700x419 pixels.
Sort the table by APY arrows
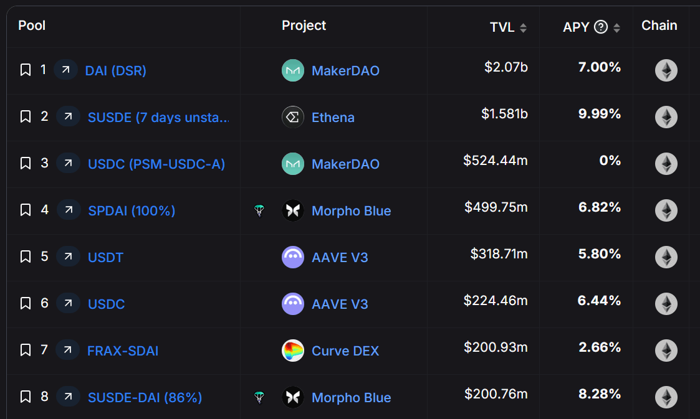point(616,28)
